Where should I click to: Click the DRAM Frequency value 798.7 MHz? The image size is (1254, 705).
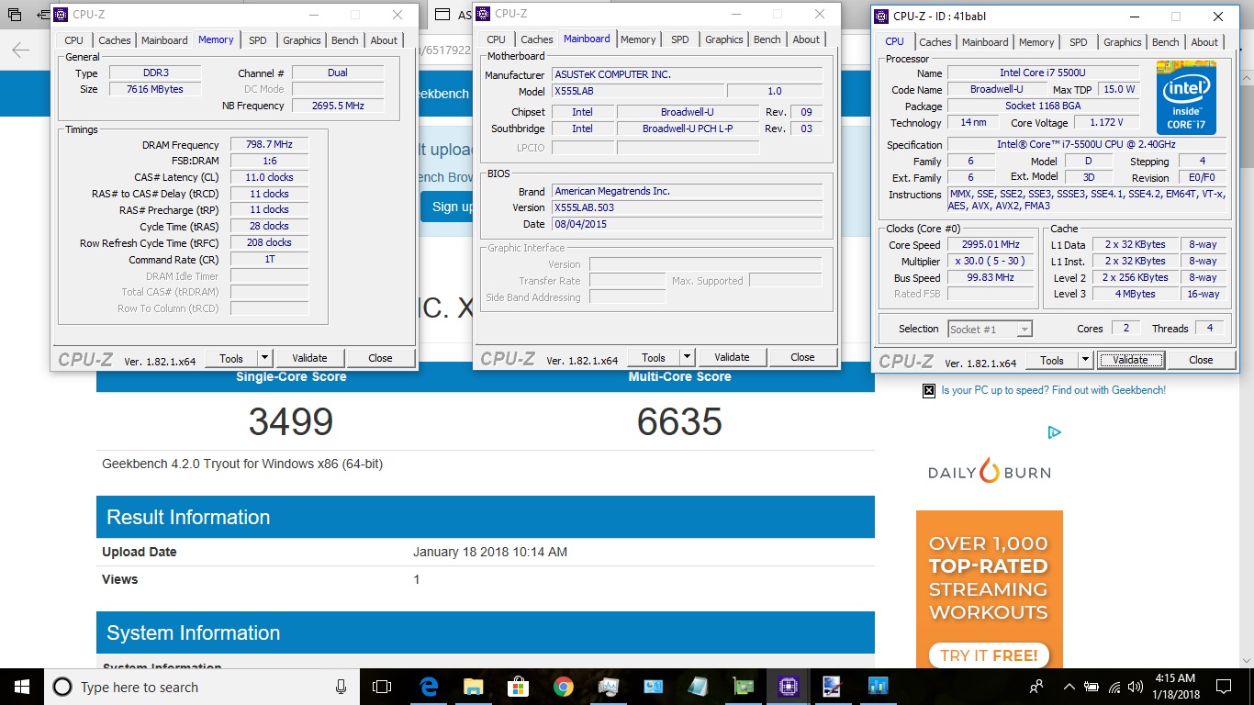click(x=269, y=145)
